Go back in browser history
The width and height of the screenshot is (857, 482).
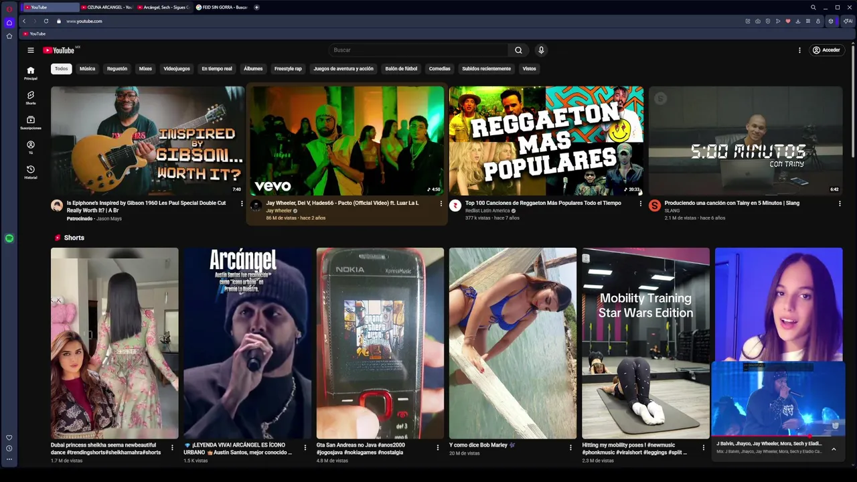coord(24,21)
